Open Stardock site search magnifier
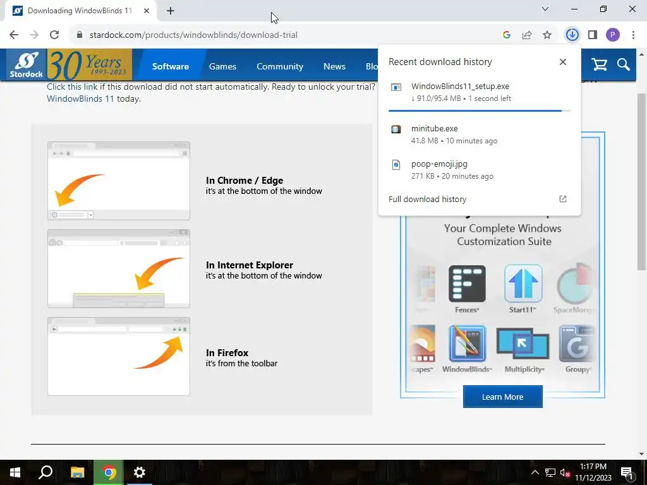The width and height of the screenshot is (647, 485). [624, 65]
